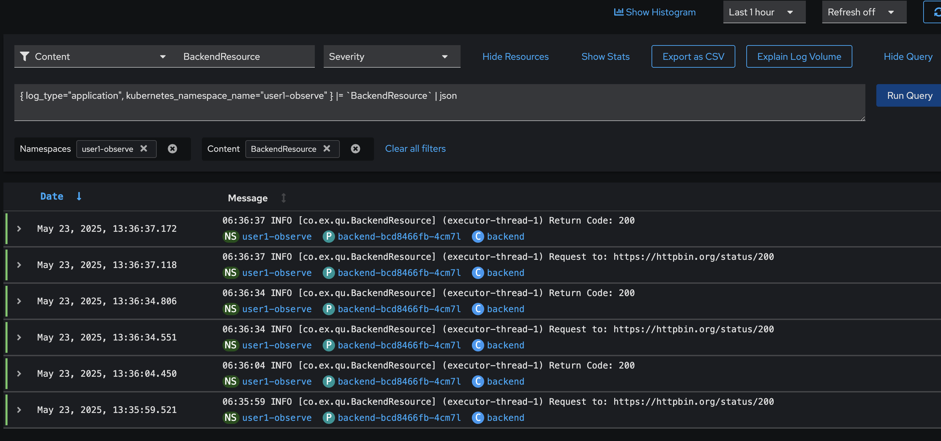Click the funnel filter icon
941x441 pixels.
click(x=25, y=56)
